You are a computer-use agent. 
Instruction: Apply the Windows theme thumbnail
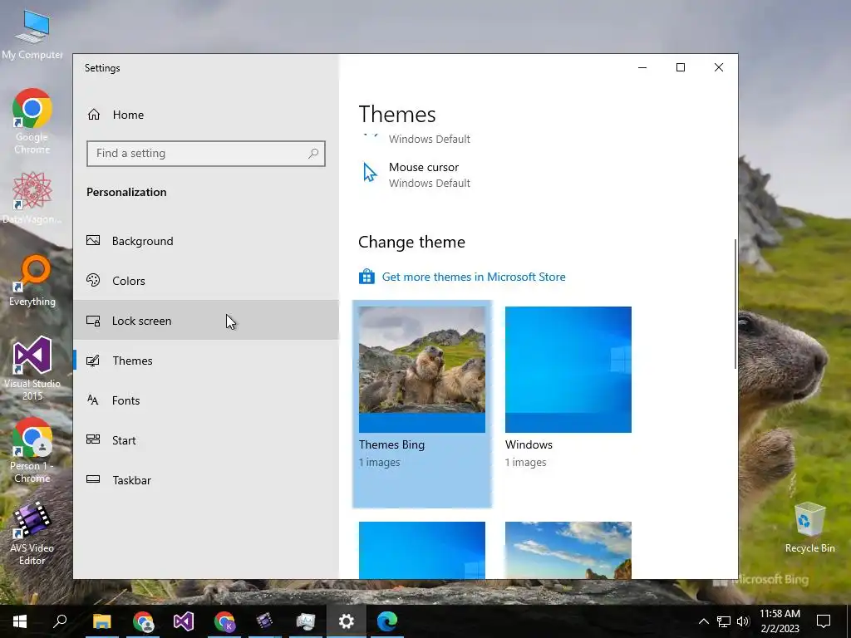(x=568, y=370)
